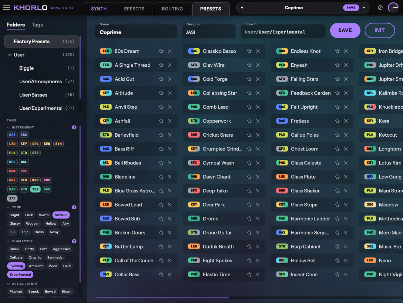
Task: Open the EFFECTS tab
Action: 134,9
